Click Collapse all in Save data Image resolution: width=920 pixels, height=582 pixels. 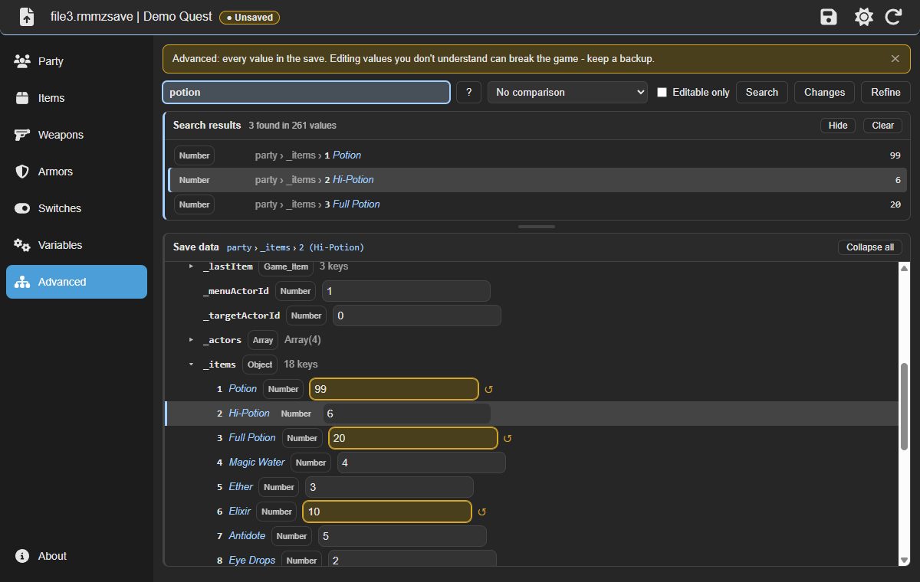[x=870, y=247]
